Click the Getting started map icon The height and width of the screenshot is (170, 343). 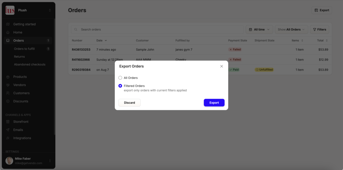tap(8, 24)
